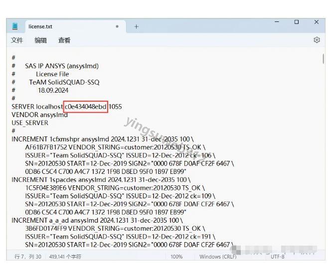Maximize the Notepad window
Screen dimensions: 332x279
297,22
